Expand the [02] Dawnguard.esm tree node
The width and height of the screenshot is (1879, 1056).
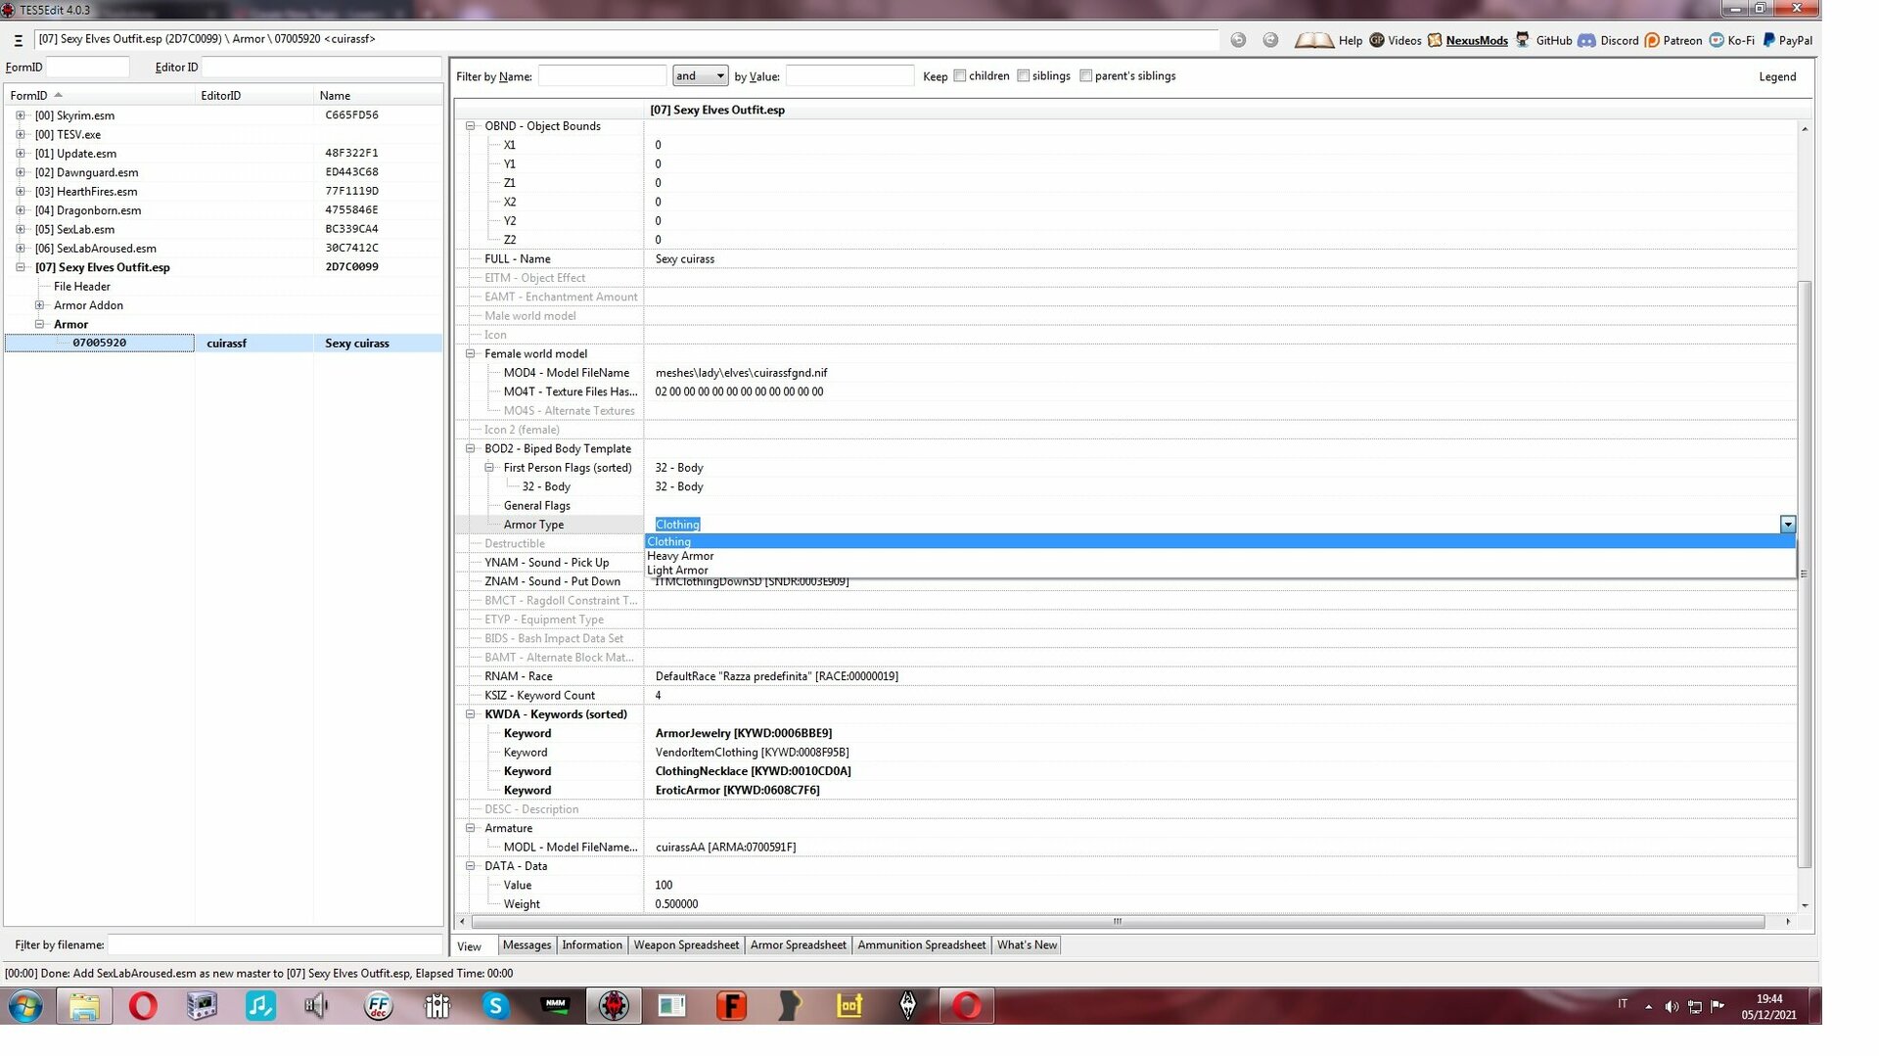[21, 172]
